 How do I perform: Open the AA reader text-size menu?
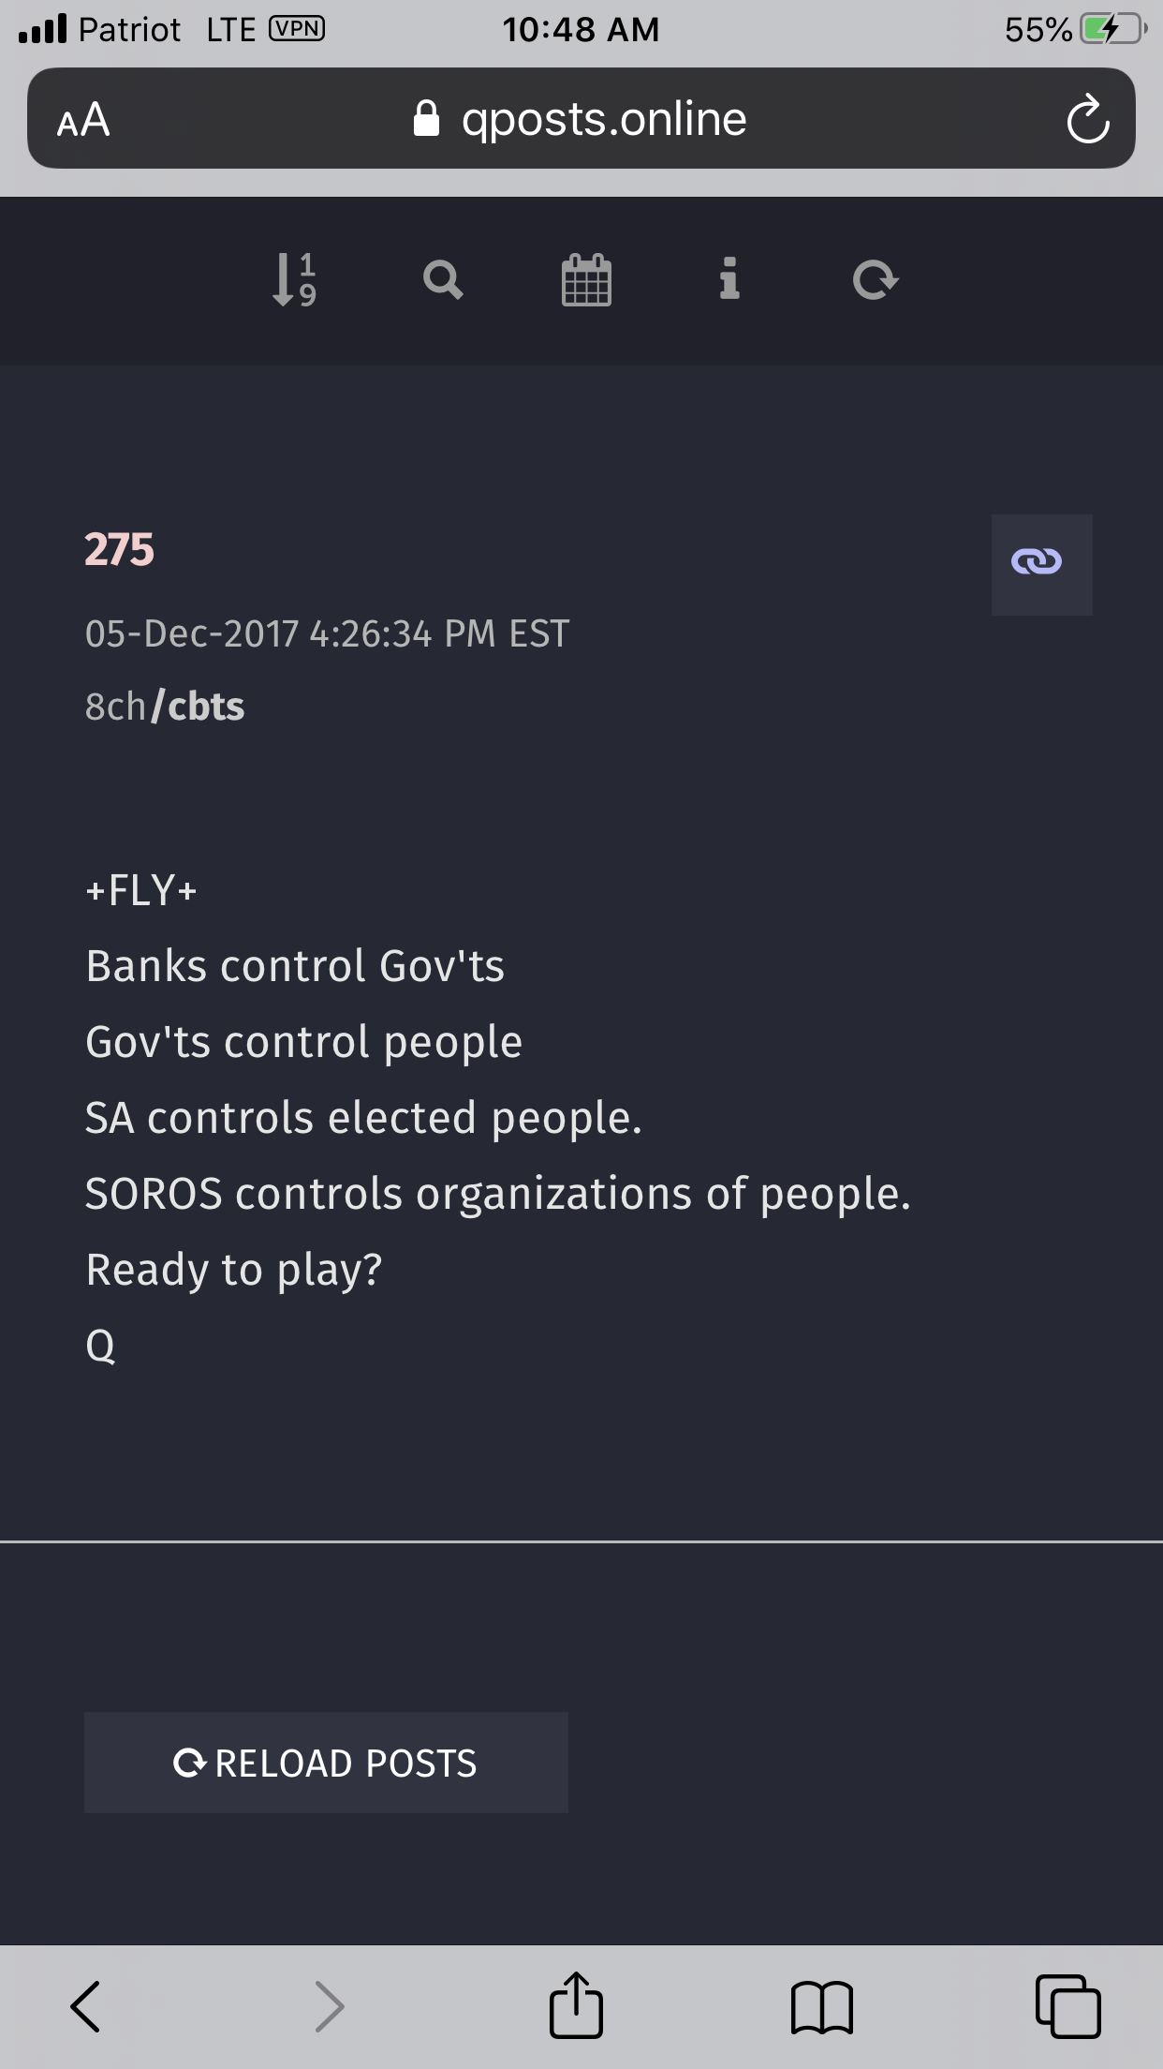pos(83,120)
